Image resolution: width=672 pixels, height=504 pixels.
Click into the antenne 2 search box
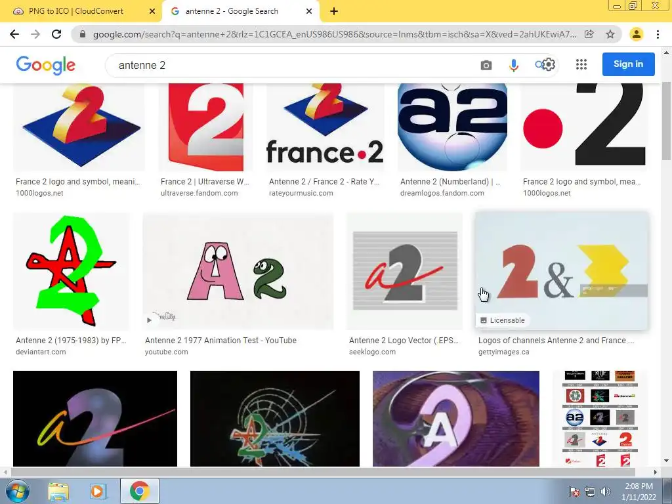(x=291, y=65)
